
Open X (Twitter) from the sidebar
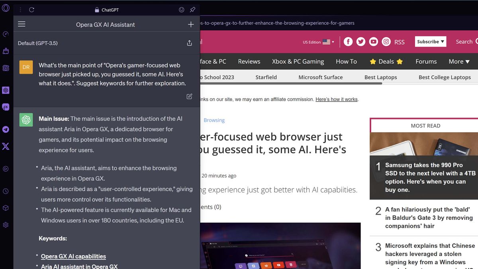click(x=6, y=146)
